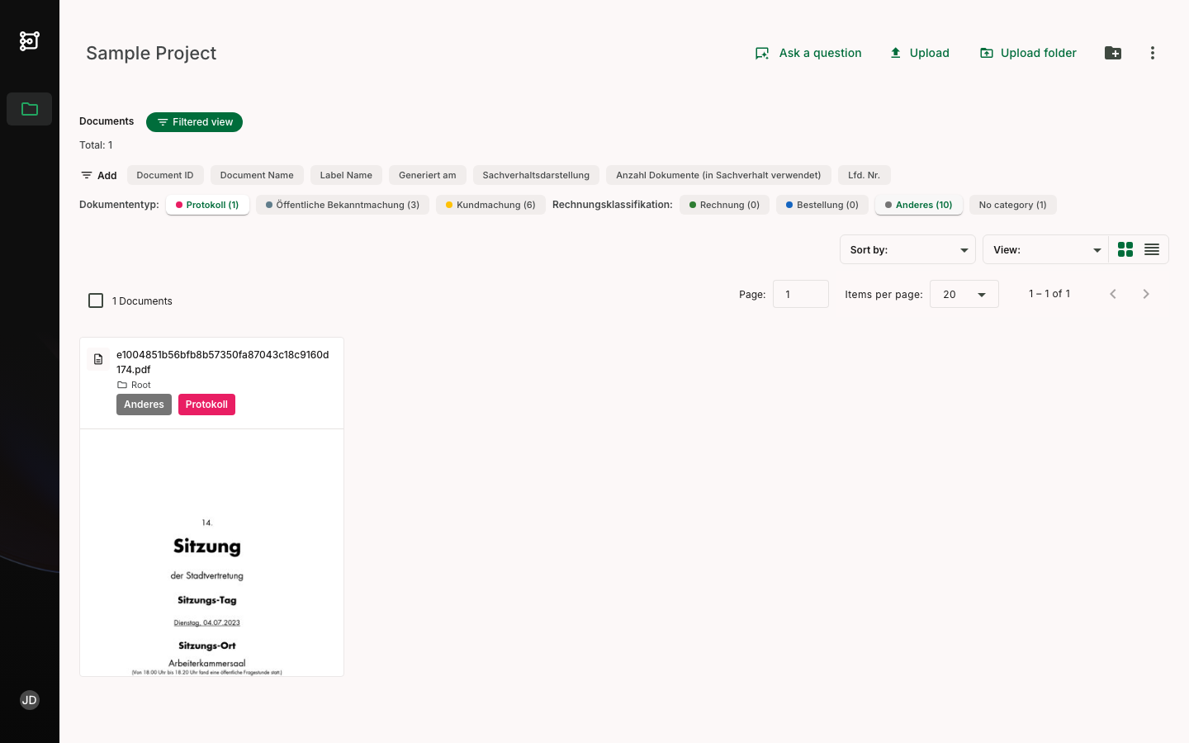The width and height of the screenshot is (1189, 743).
Task: Click the Page number input field
Action: pos(800,294)
